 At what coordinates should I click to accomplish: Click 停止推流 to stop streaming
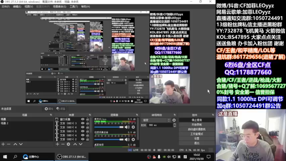(197, 120)
